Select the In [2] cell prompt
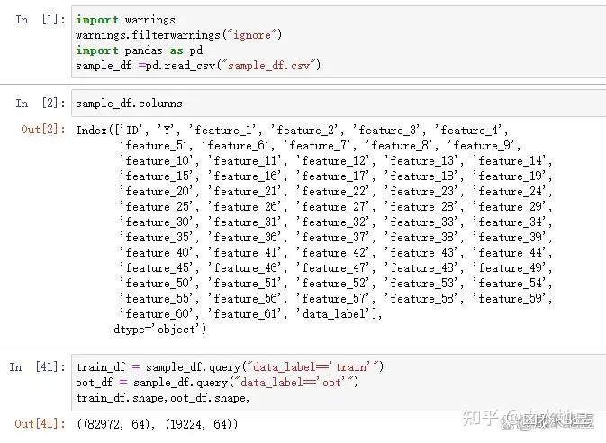 37,104
